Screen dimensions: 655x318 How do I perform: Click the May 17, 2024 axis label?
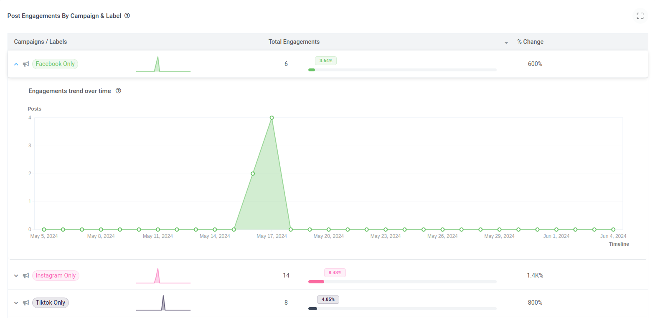(x=272, y=236)
